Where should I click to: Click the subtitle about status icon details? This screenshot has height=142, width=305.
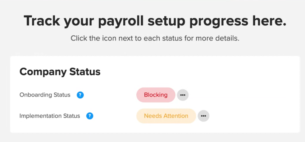click(155, 38)
